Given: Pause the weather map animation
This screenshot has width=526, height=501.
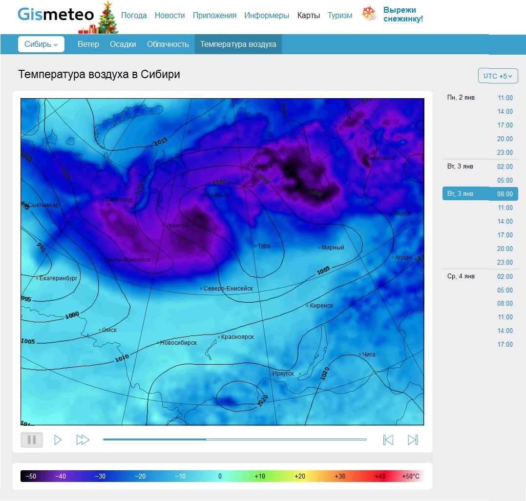Looking at the screenshot, I should 32,440.
